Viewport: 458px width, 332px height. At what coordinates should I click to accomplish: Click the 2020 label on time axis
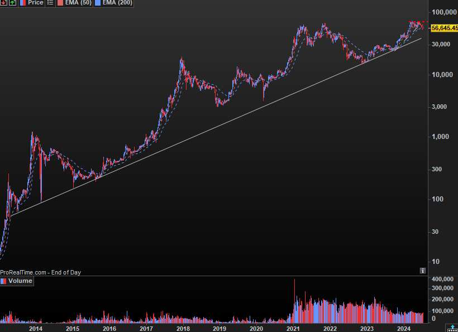coord(256,329)
